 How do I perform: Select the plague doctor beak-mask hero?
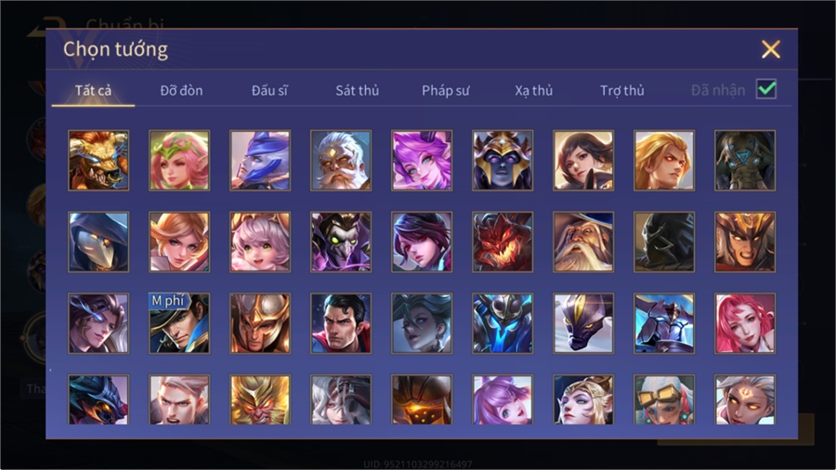pos(98,242)
